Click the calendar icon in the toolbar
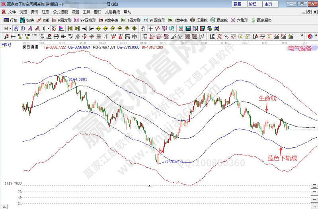This screenshot has height=209, width=318. click(181, 29)
